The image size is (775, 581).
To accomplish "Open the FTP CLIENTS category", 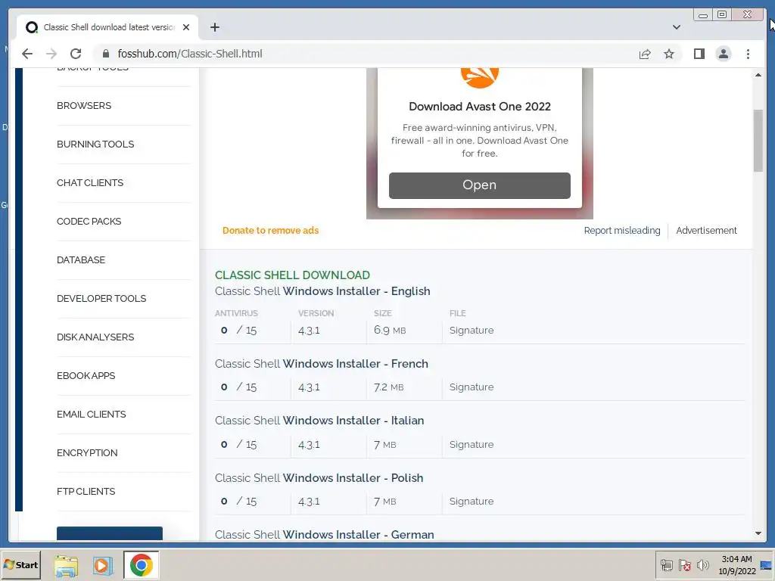I will [86, 491].
